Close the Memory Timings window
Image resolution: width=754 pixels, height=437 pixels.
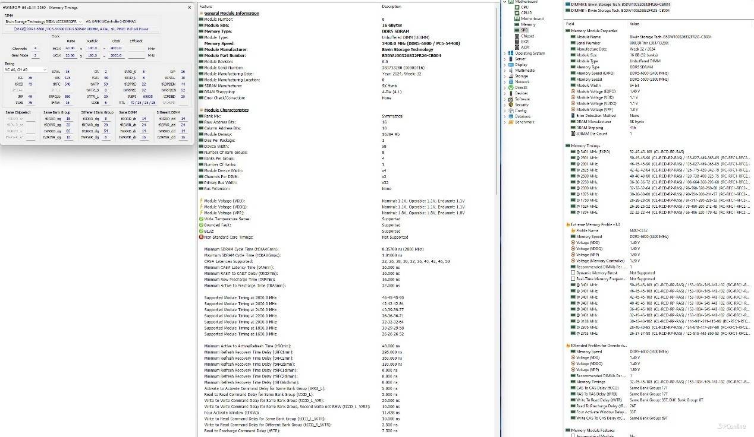point(190,7)
